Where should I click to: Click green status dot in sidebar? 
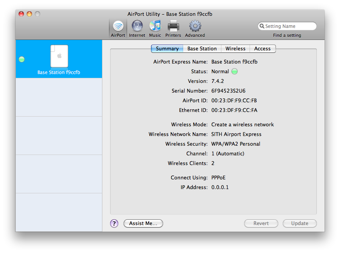(22, 59)
